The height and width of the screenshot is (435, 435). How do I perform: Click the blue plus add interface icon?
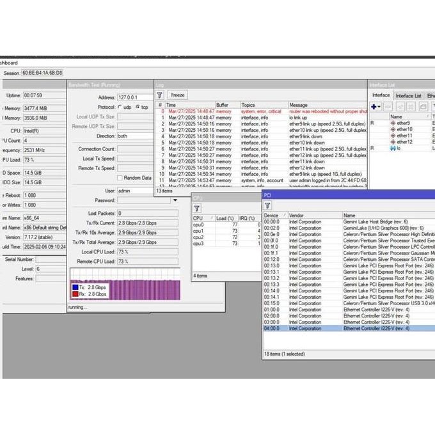pyautogui.click(x=375, y=107)
